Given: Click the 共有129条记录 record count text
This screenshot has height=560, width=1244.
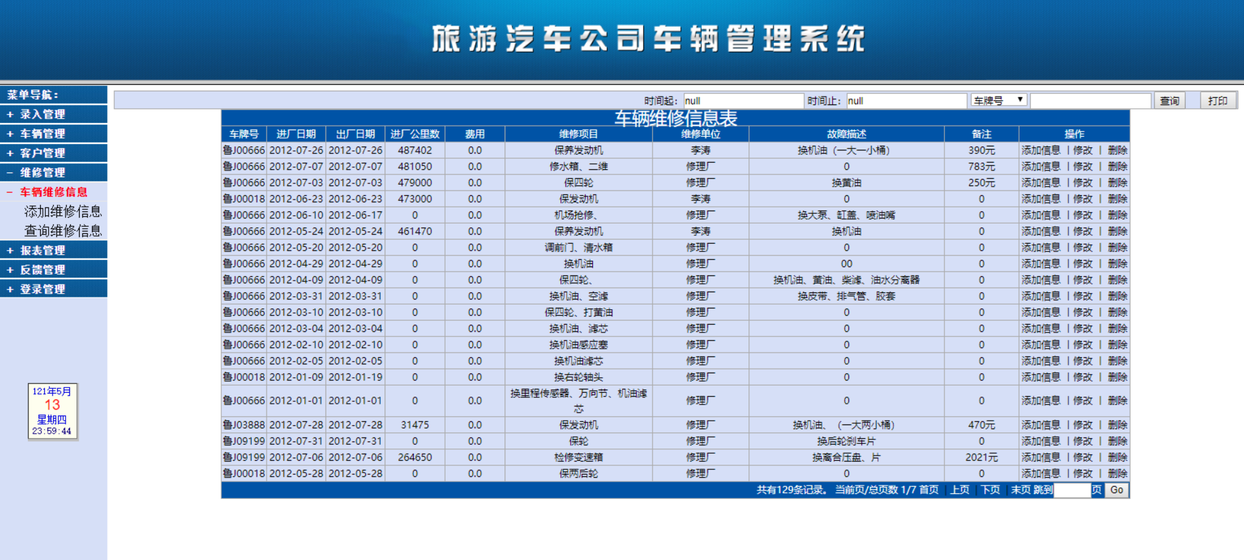Looking at the screenshot, I should 793,490.
